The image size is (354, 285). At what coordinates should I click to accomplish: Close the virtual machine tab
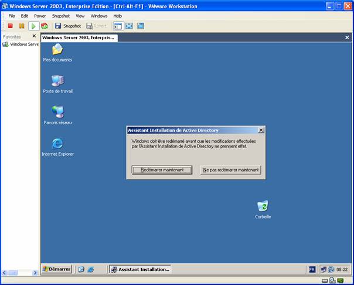coord(347,37)
